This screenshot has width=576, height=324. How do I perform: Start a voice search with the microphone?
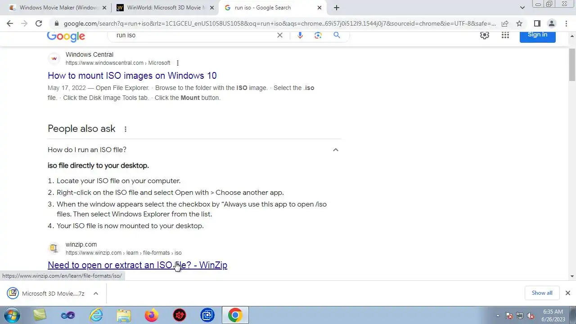[300, 35]
